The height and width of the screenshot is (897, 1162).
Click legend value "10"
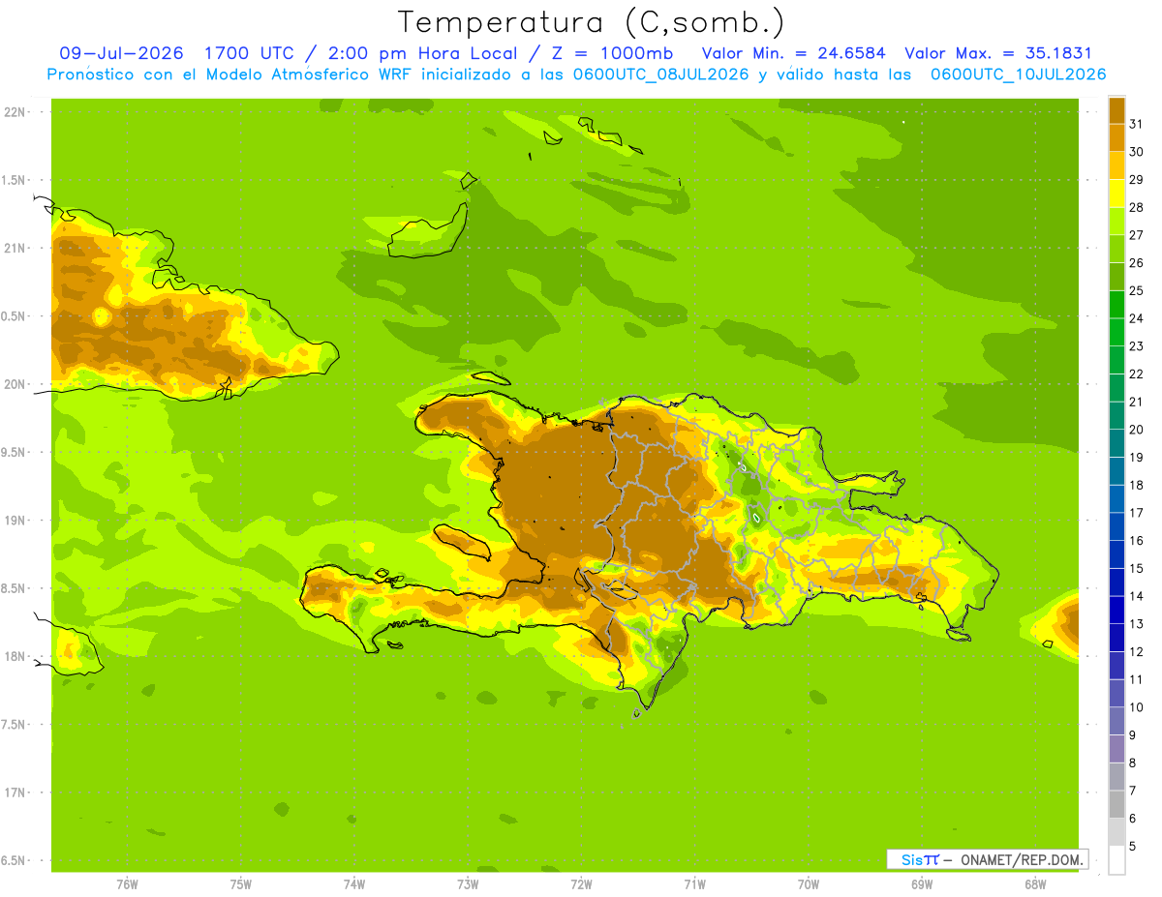point(1136,707)
